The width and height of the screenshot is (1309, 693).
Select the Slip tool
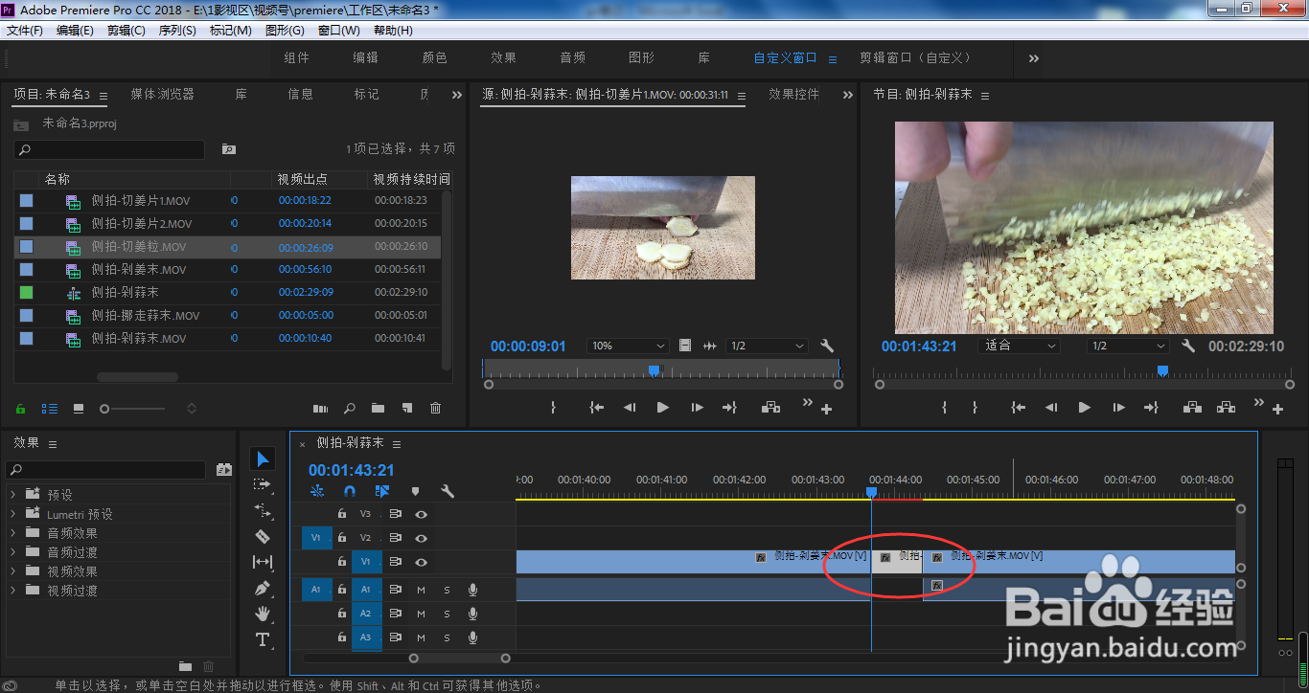click(x=264, y=562)
